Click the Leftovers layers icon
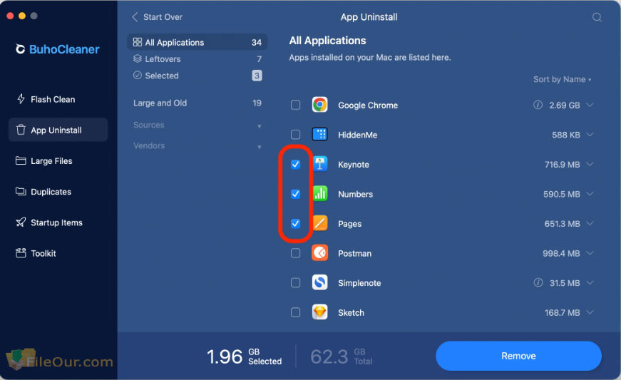The height and width of the screenshot is (380, 621). tap(138, 59)
